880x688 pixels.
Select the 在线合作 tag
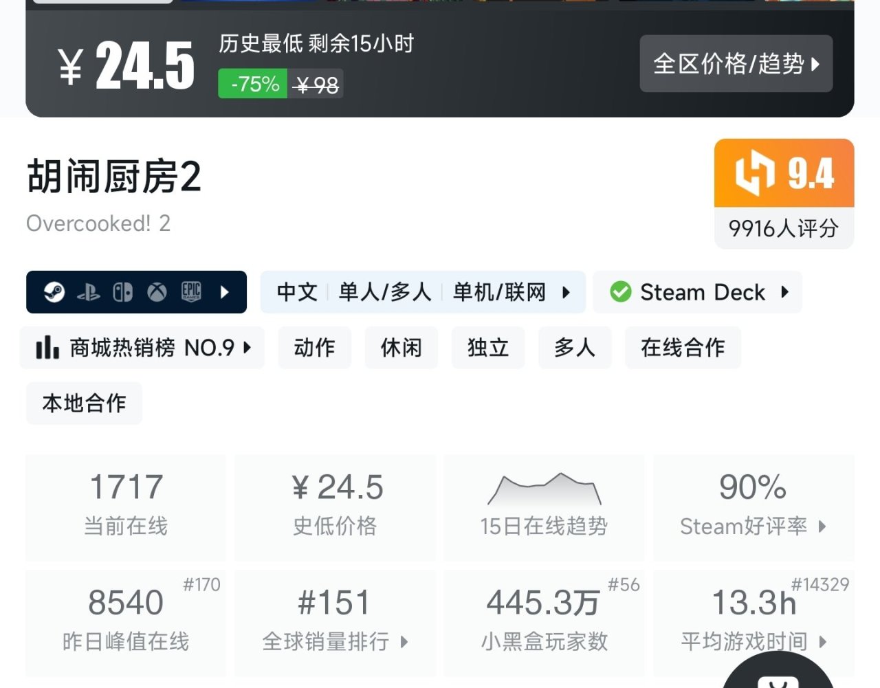pos(683,348)
